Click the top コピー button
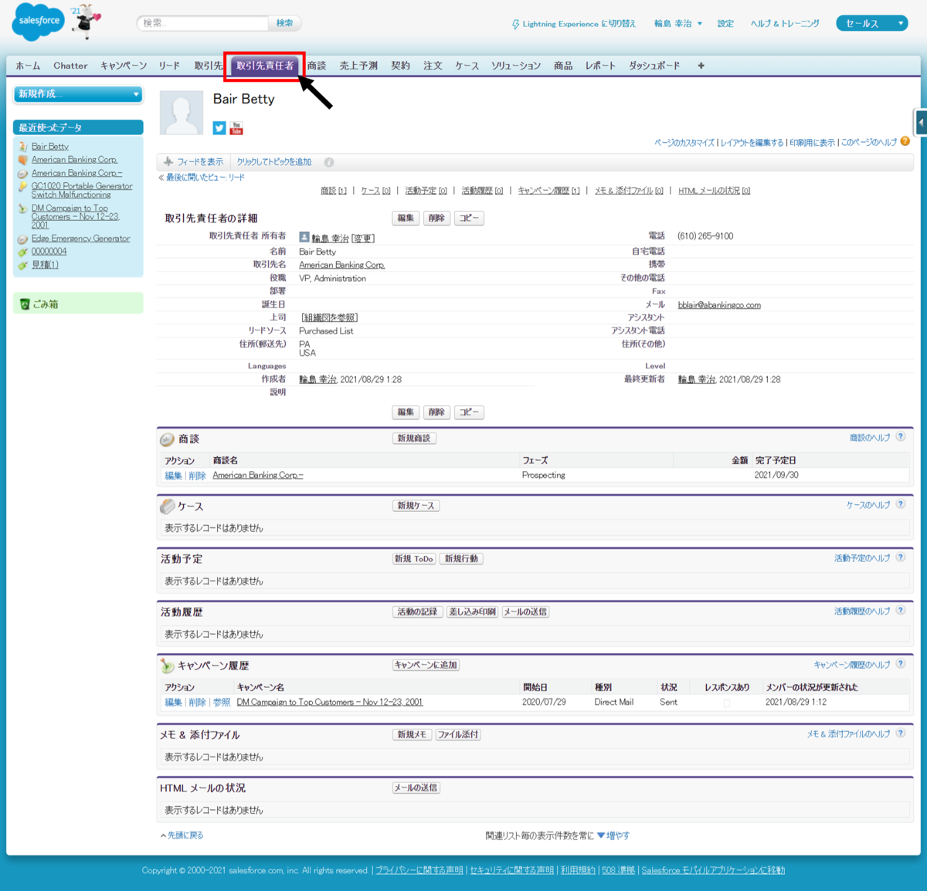The width and height of the screenshot is (927, 891). (x=469, y=219)
